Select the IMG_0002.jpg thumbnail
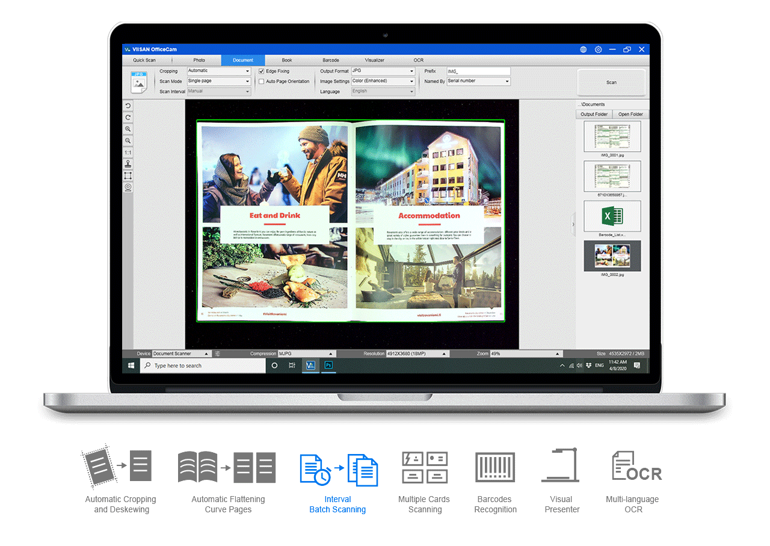This screenshot has width=770, height=546. [x=612, y=256]
